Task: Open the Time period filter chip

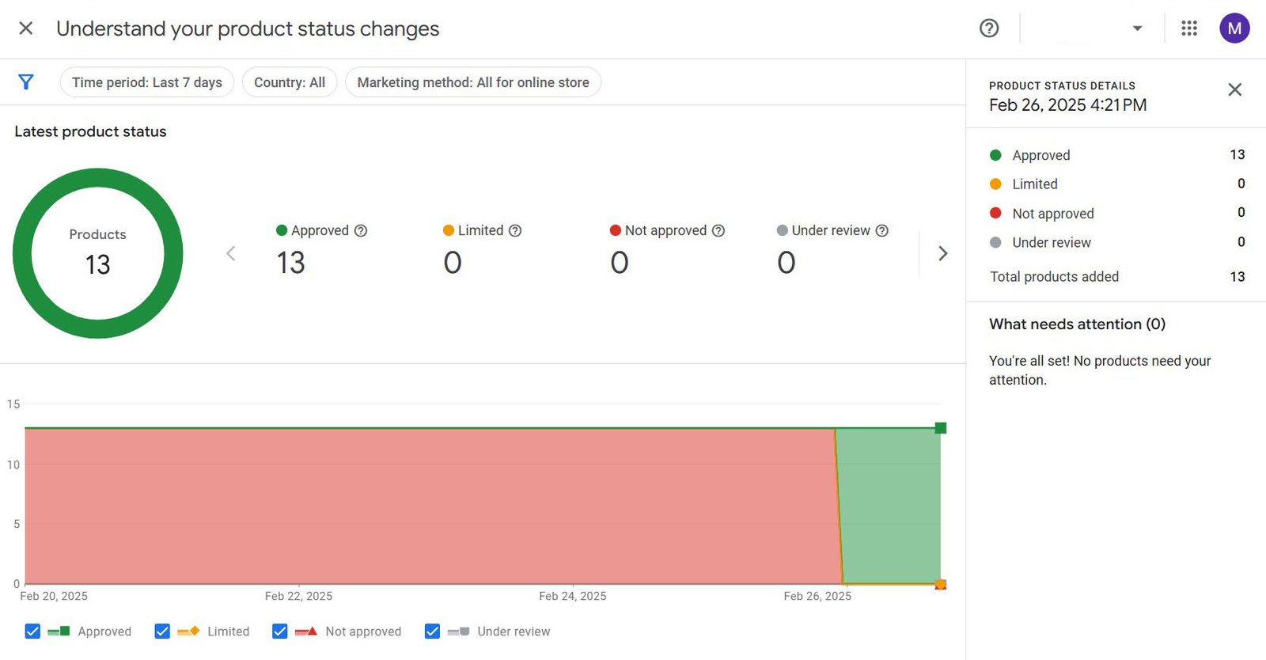Action: pyautogui.click(x=147, y=82)
